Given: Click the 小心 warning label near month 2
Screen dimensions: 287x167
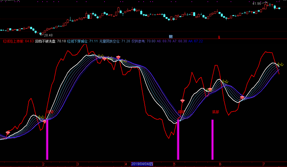Looking at the screenshot, I should 41,117.
